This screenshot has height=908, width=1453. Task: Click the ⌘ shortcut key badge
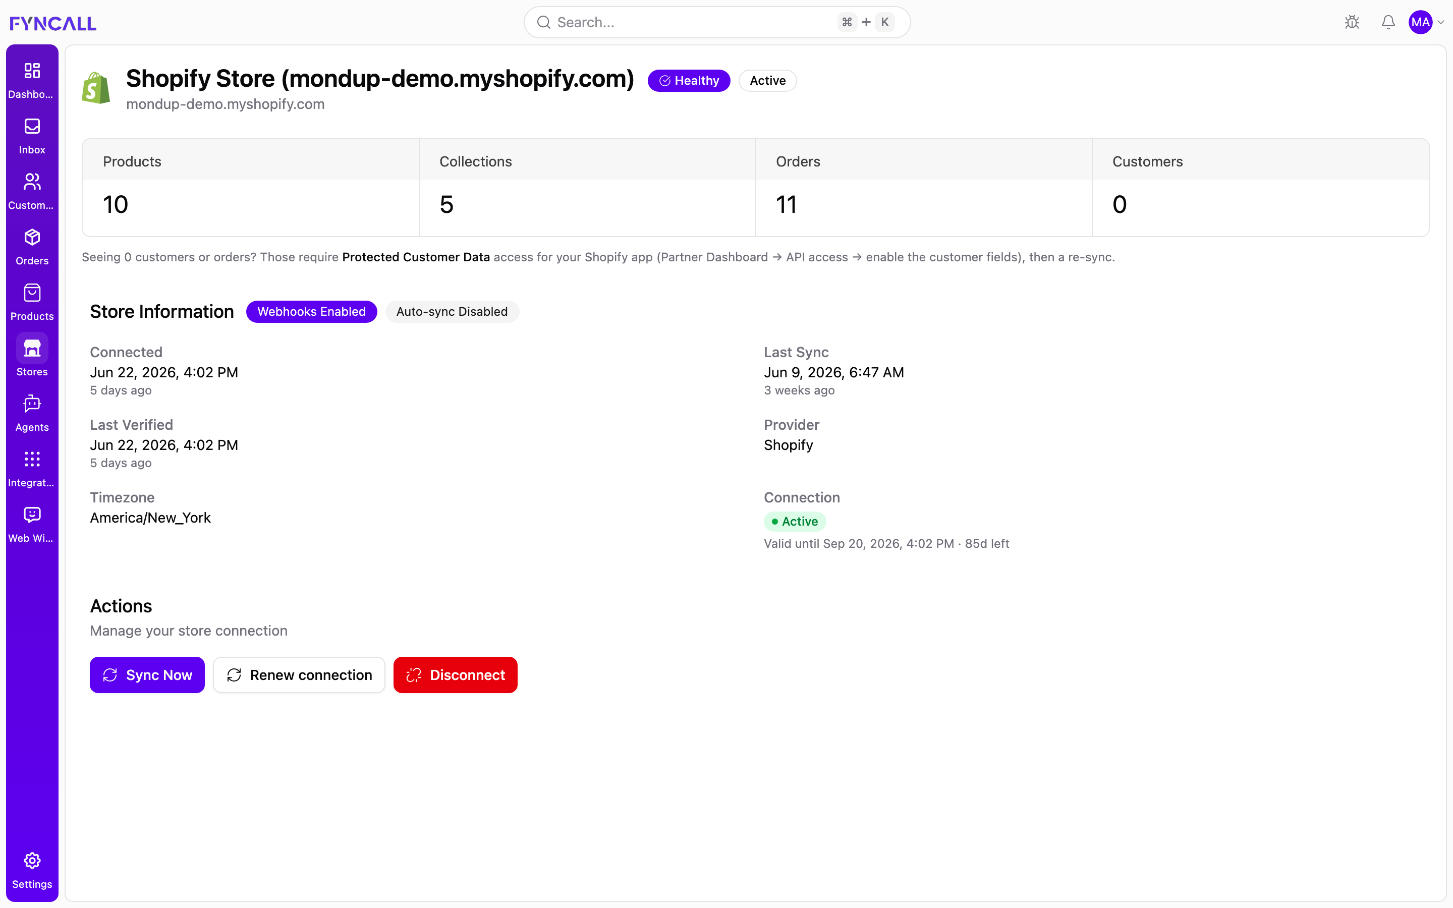pos(847,22)
